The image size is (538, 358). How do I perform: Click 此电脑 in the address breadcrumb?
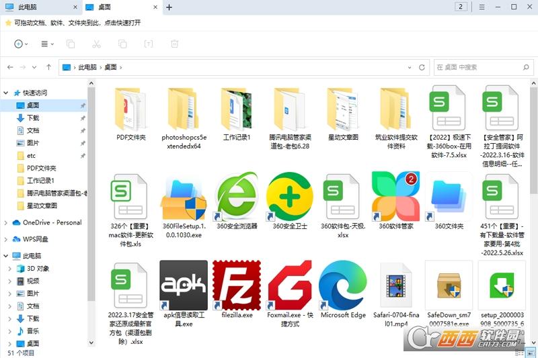(x=87, y=67)
